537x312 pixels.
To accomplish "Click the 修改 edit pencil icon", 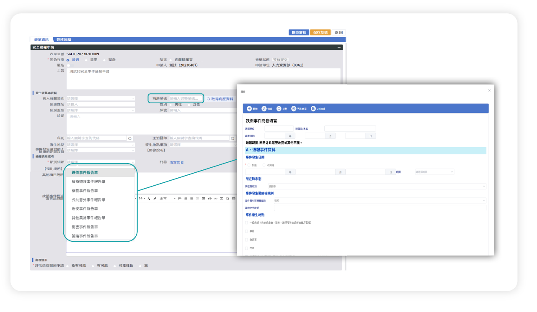I will pyautogui.click(x=264, y=109).
